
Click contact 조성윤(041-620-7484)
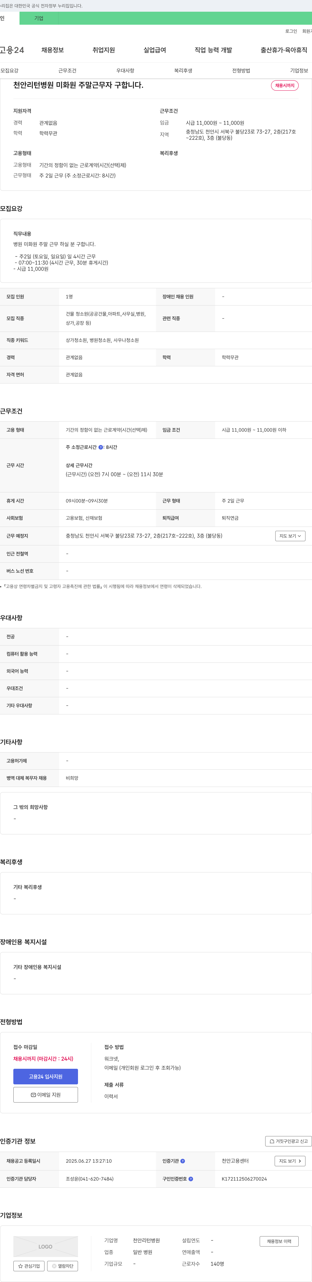coord(90,1179)
